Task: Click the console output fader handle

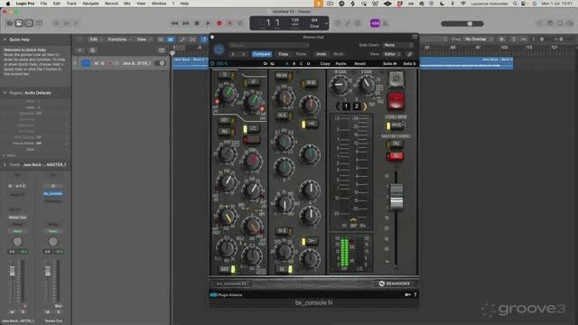Action: click(396, 197)
